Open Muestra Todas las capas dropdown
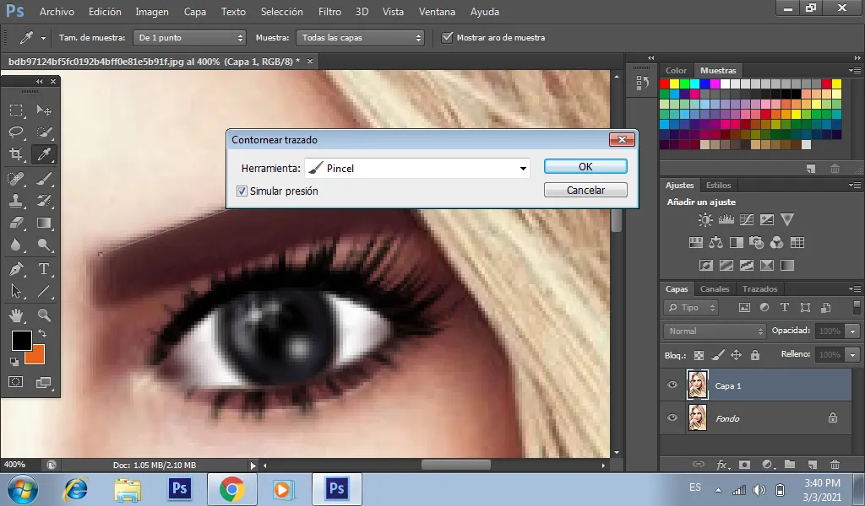Image resolution: width=865 pixels, height=506 pixels. (x=360, y=37)
